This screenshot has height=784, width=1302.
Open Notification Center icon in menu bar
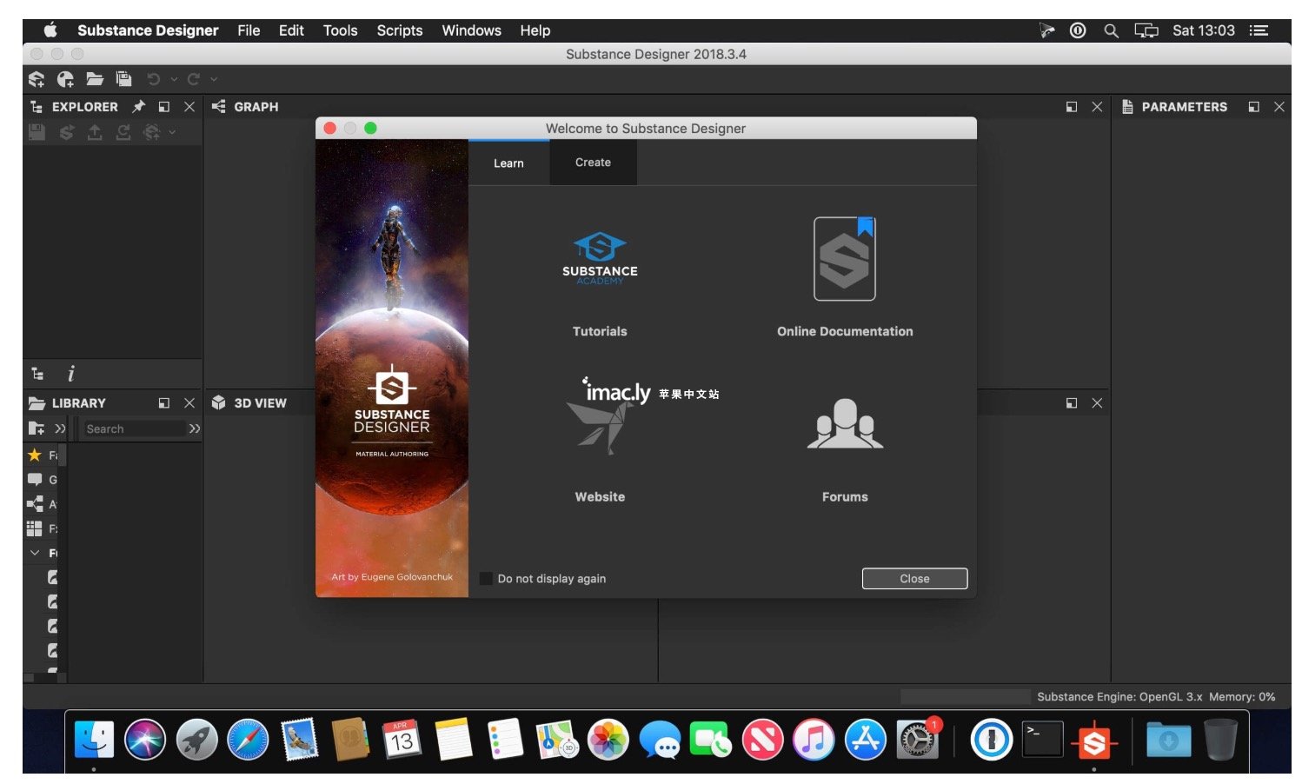1259,30
